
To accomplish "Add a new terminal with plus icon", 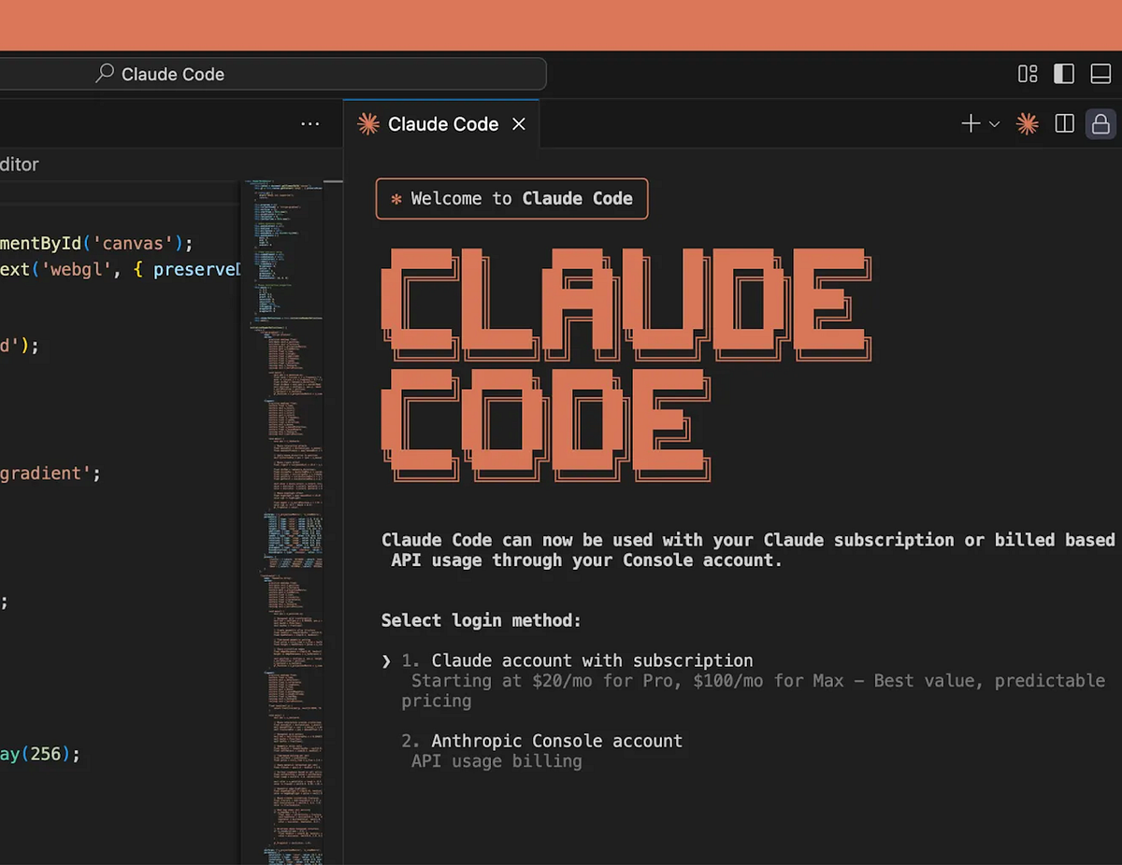I will click(x=971, y=123).
